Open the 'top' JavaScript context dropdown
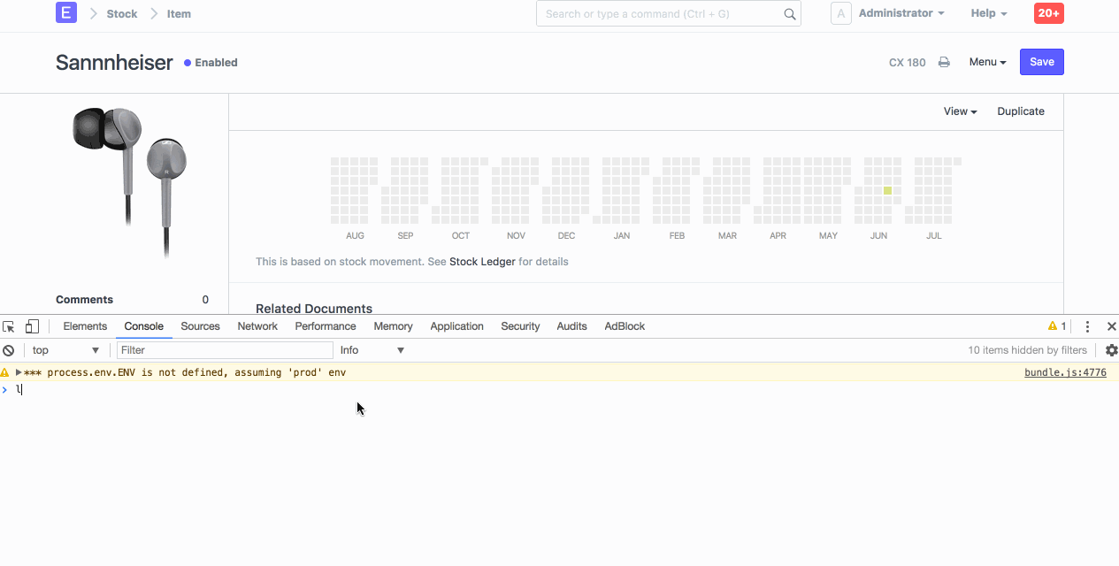Screen dimensions: 1119x566 [x=65, y=350]
